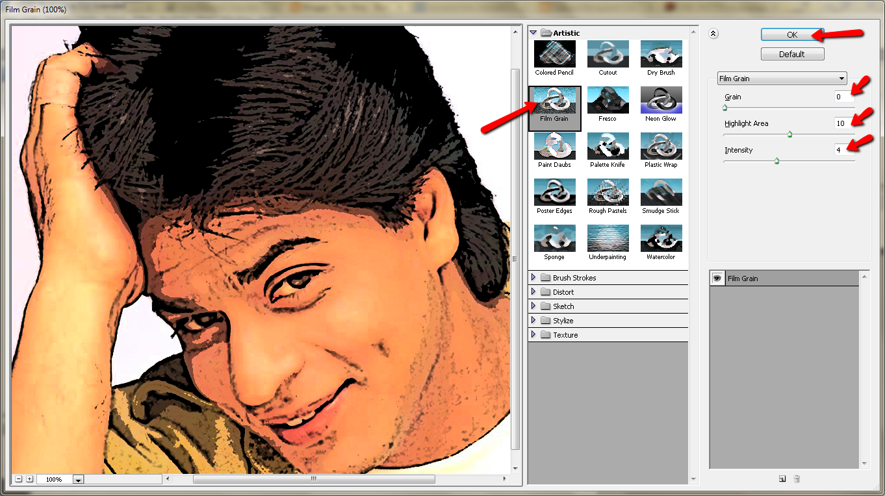Click OK to apply the filter
The height and width of the screenshot is (496, 885).
point(791,34)
